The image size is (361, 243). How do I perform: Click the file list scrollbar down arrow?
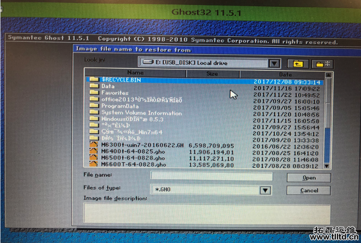(327, 165)
